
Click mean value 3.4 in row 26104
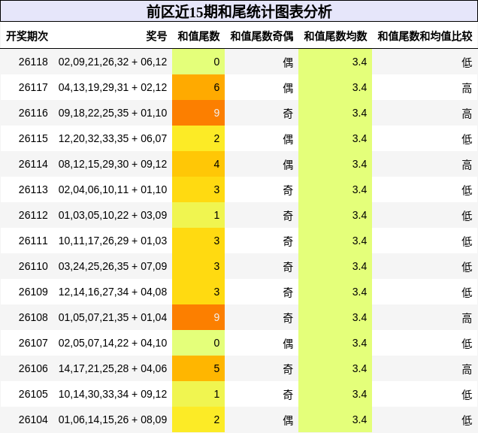click(335, 420)
